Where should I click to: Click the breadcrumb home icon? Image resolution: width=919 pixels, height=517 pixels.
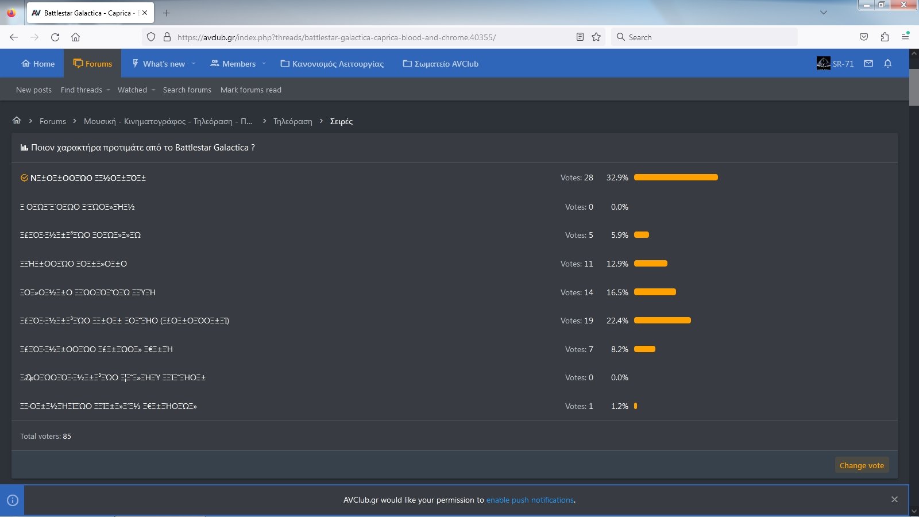coord(17,121)
